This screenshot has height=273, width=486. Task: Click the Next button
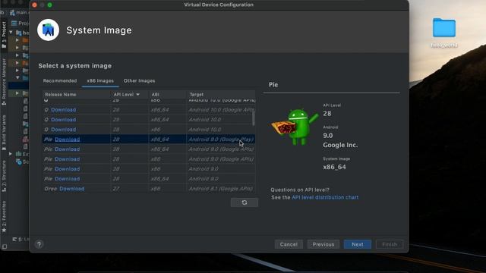tap(358, 244)
